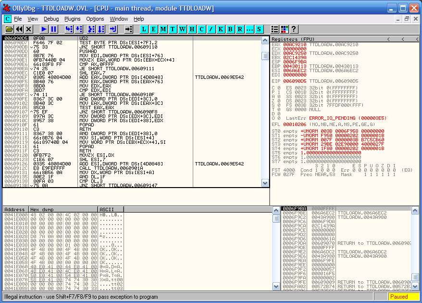Open the Options menu

(x=95, y=19)
